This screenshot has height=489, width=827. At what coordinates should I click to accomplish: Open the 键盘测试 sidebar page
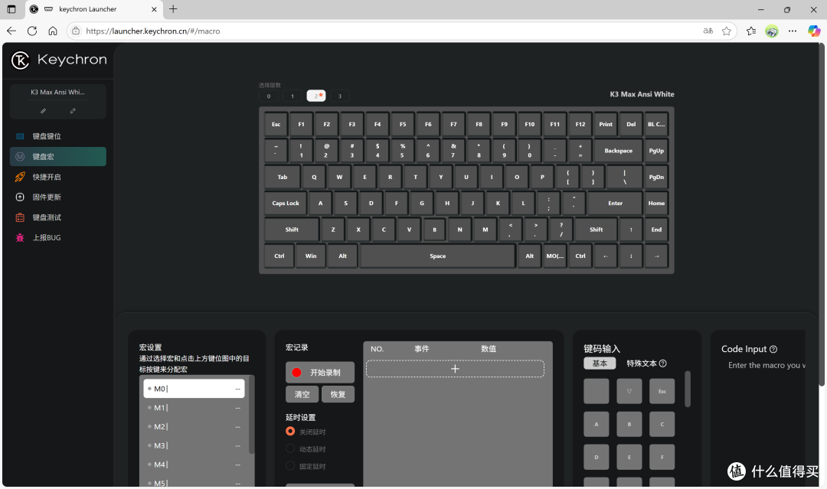[x=58, y=217]
